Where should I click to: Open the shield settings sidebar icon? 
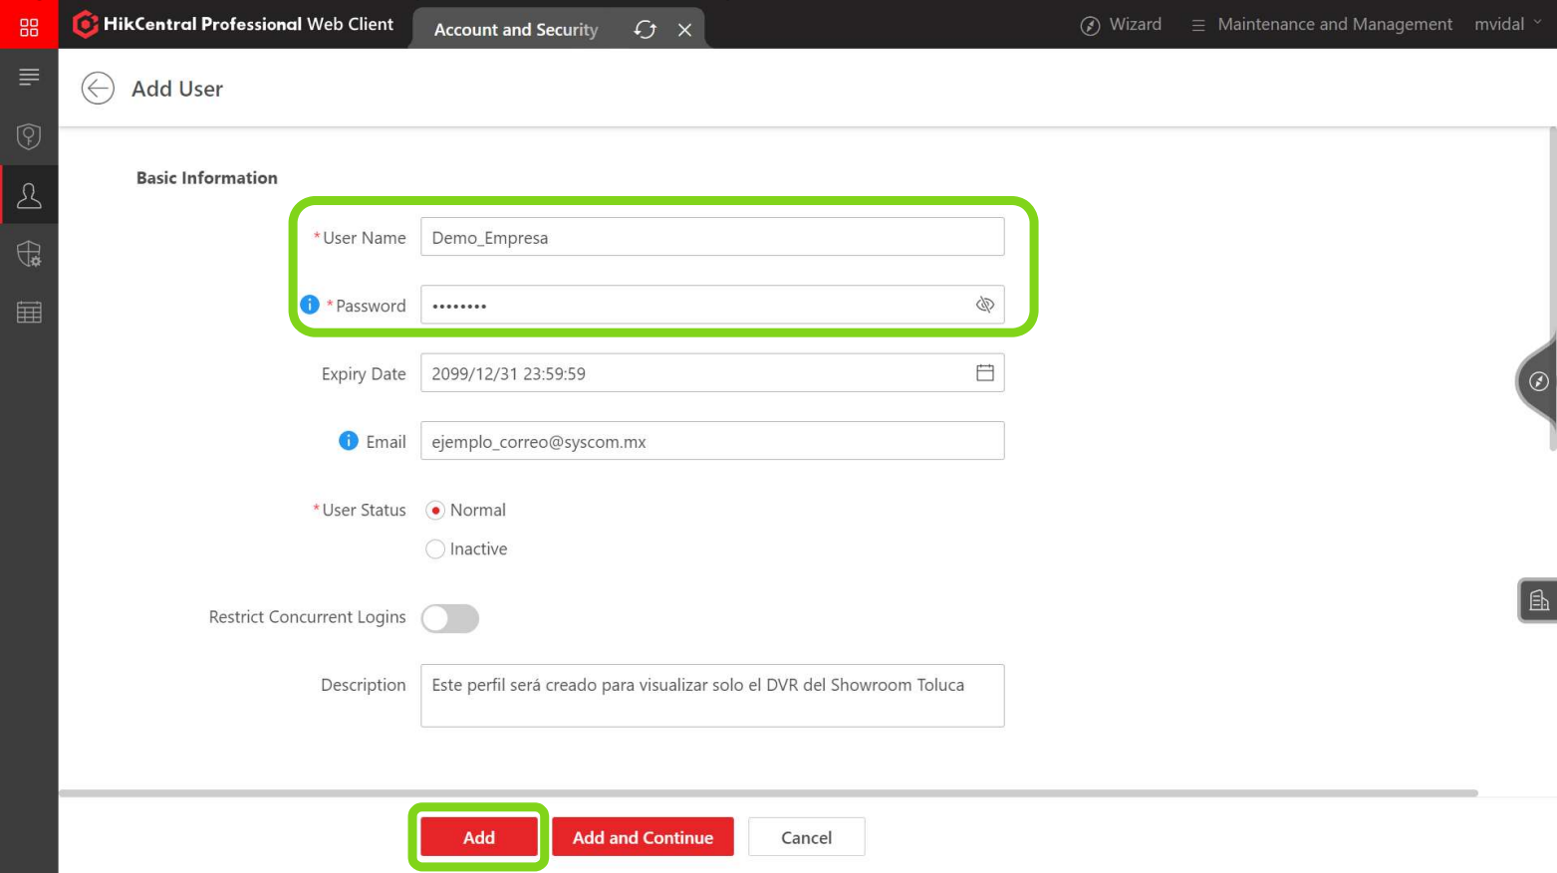(29, 254)
